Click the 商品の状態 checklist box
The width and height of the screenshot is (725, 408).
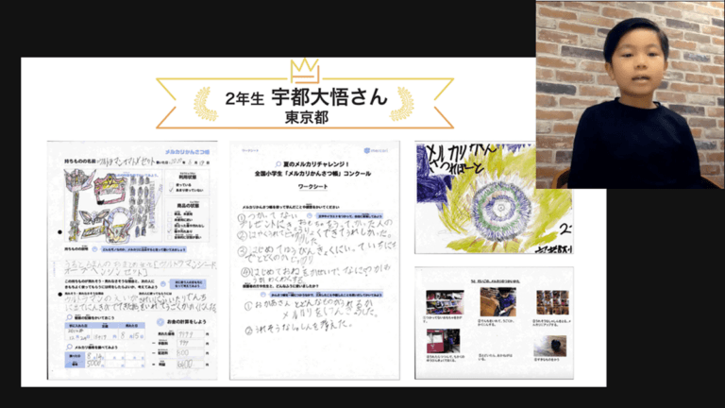point(187,220)
